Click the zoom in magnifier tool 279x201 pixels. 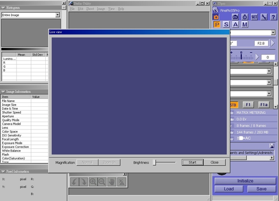(93, 182)
